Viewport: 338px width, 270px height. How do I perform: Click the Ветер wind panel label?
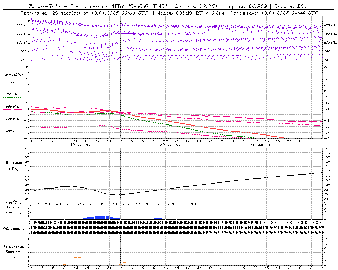(24, 20)
